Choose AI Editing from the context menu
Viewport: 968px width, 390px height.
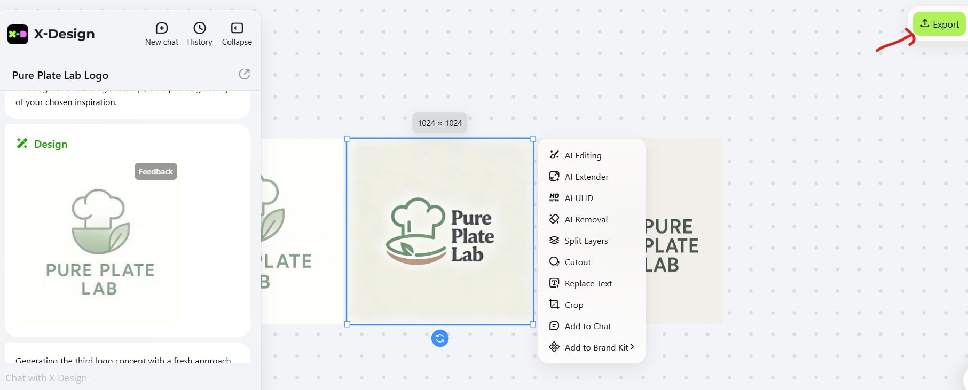[x=583, y=155]
